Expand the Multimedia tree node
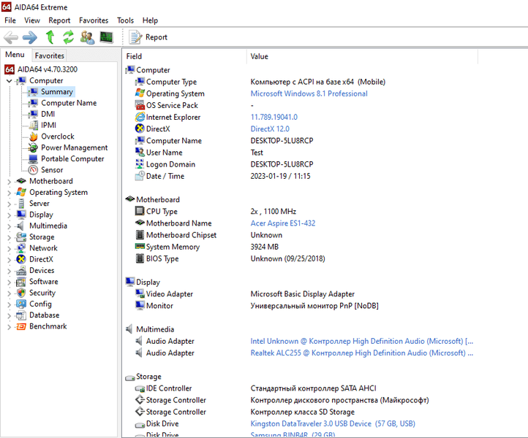The image size is (528, 438). 9,226
